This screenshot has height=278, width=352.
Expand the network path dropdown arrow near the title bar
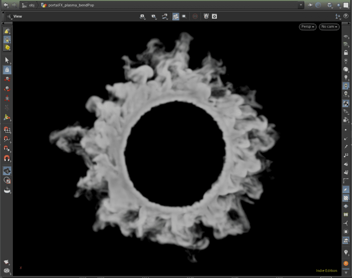[x=301, y=5]
